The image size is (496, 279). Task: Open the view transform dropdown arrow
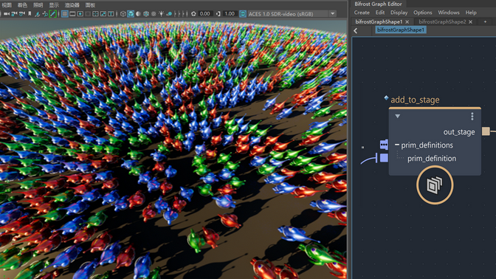(x=332, y=14)
